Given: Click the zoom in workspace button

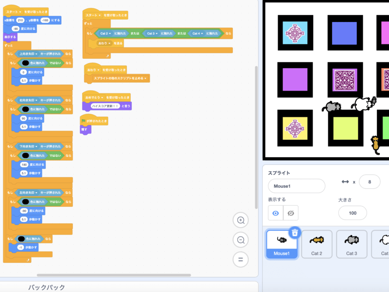Looking at the screenshot, I should point(240,220).
